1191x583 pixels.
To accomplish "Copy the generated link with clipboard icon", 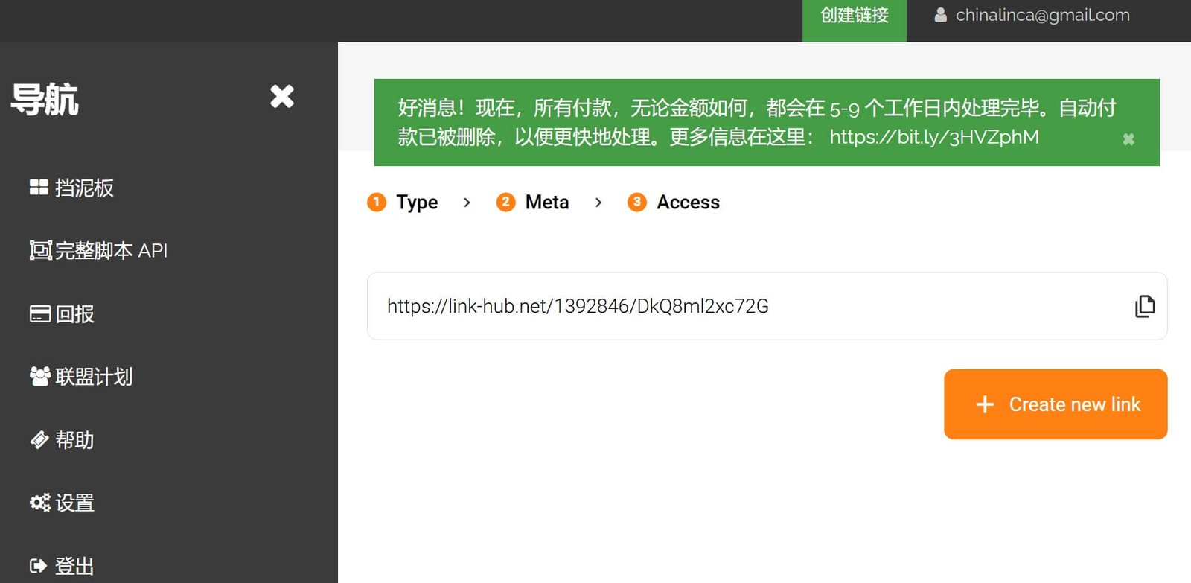I will point(1144,306).
